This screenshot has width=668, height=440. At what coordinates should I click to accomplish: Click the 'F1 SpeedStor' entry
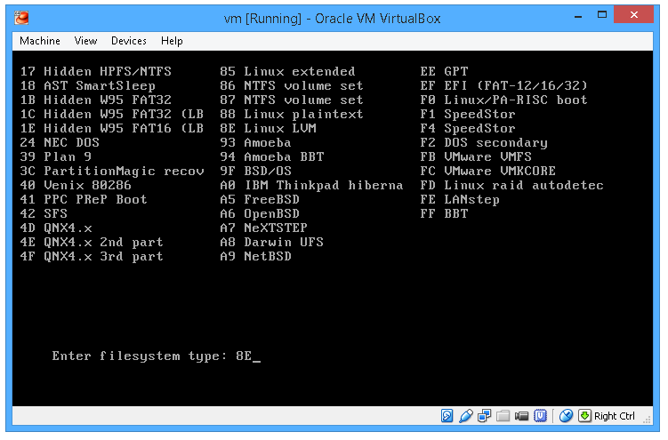pos(468,114)
